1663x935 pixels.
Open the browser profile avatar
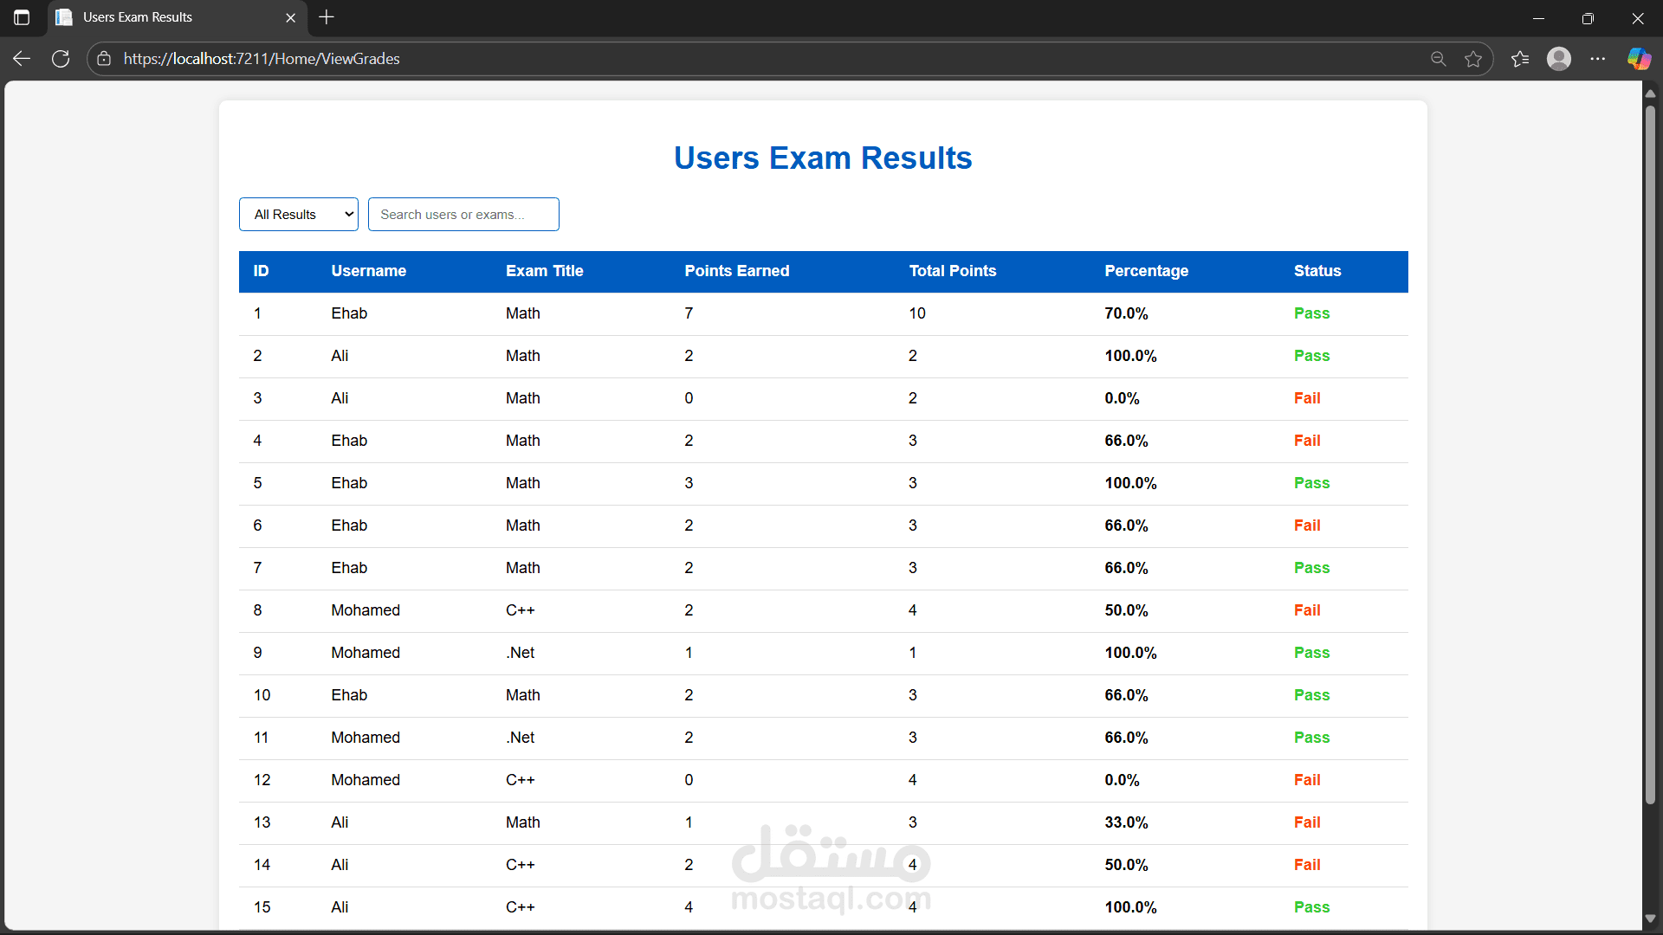coord(1559,59)
